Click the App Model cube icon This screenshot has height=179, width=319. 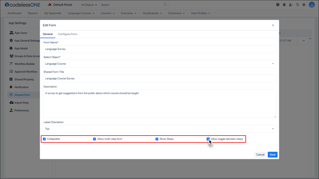tap(11, 48)
